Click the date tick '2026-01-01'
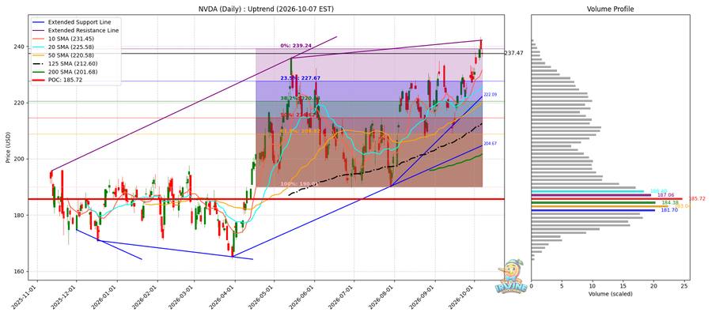This screenshot has width=712, height=316. tap(106, 297)
